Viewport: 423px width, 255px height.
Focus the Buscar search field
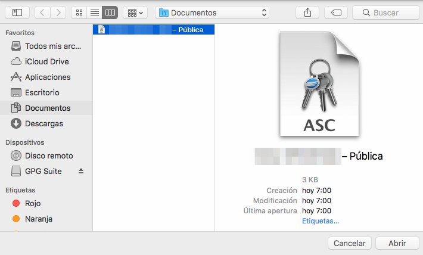[386, 13]
